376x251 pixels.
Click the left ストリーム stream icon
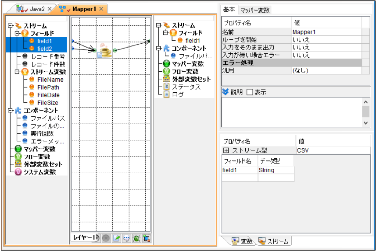tap(18, 25)
